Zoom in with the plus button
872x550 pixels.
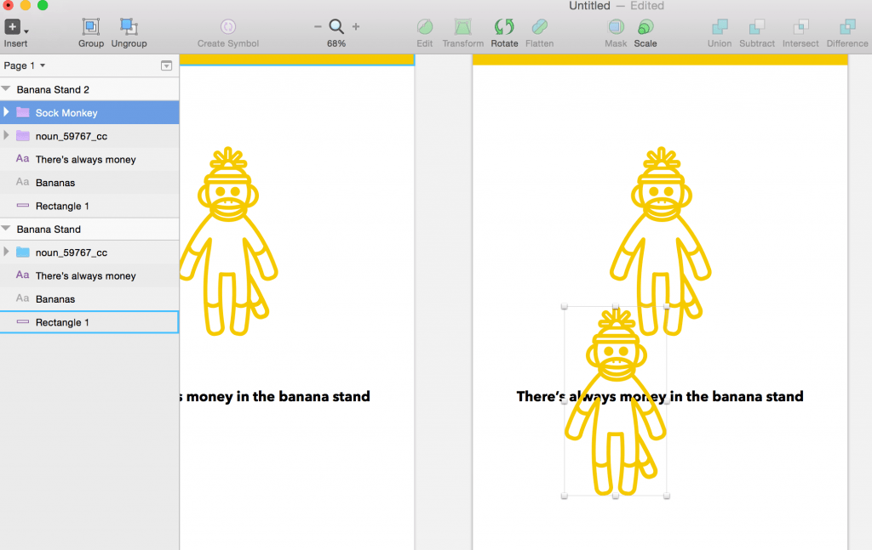click(356, 26)
